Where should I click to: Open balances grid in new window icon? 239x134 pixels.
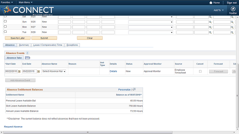click(134, 89)
